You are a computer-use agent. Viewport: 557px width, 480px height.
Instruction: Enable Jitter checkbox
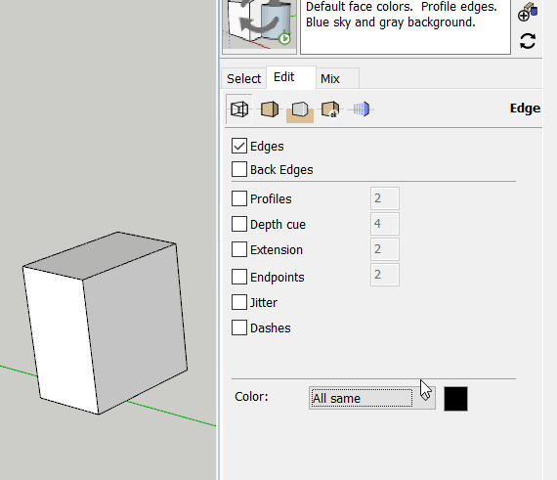pos(239,302)
